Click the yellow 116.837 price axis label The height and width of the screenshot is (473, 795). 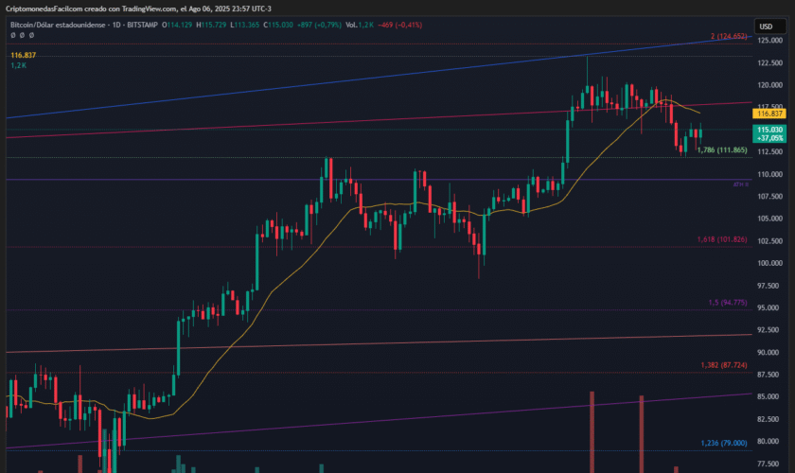(768, 113)
